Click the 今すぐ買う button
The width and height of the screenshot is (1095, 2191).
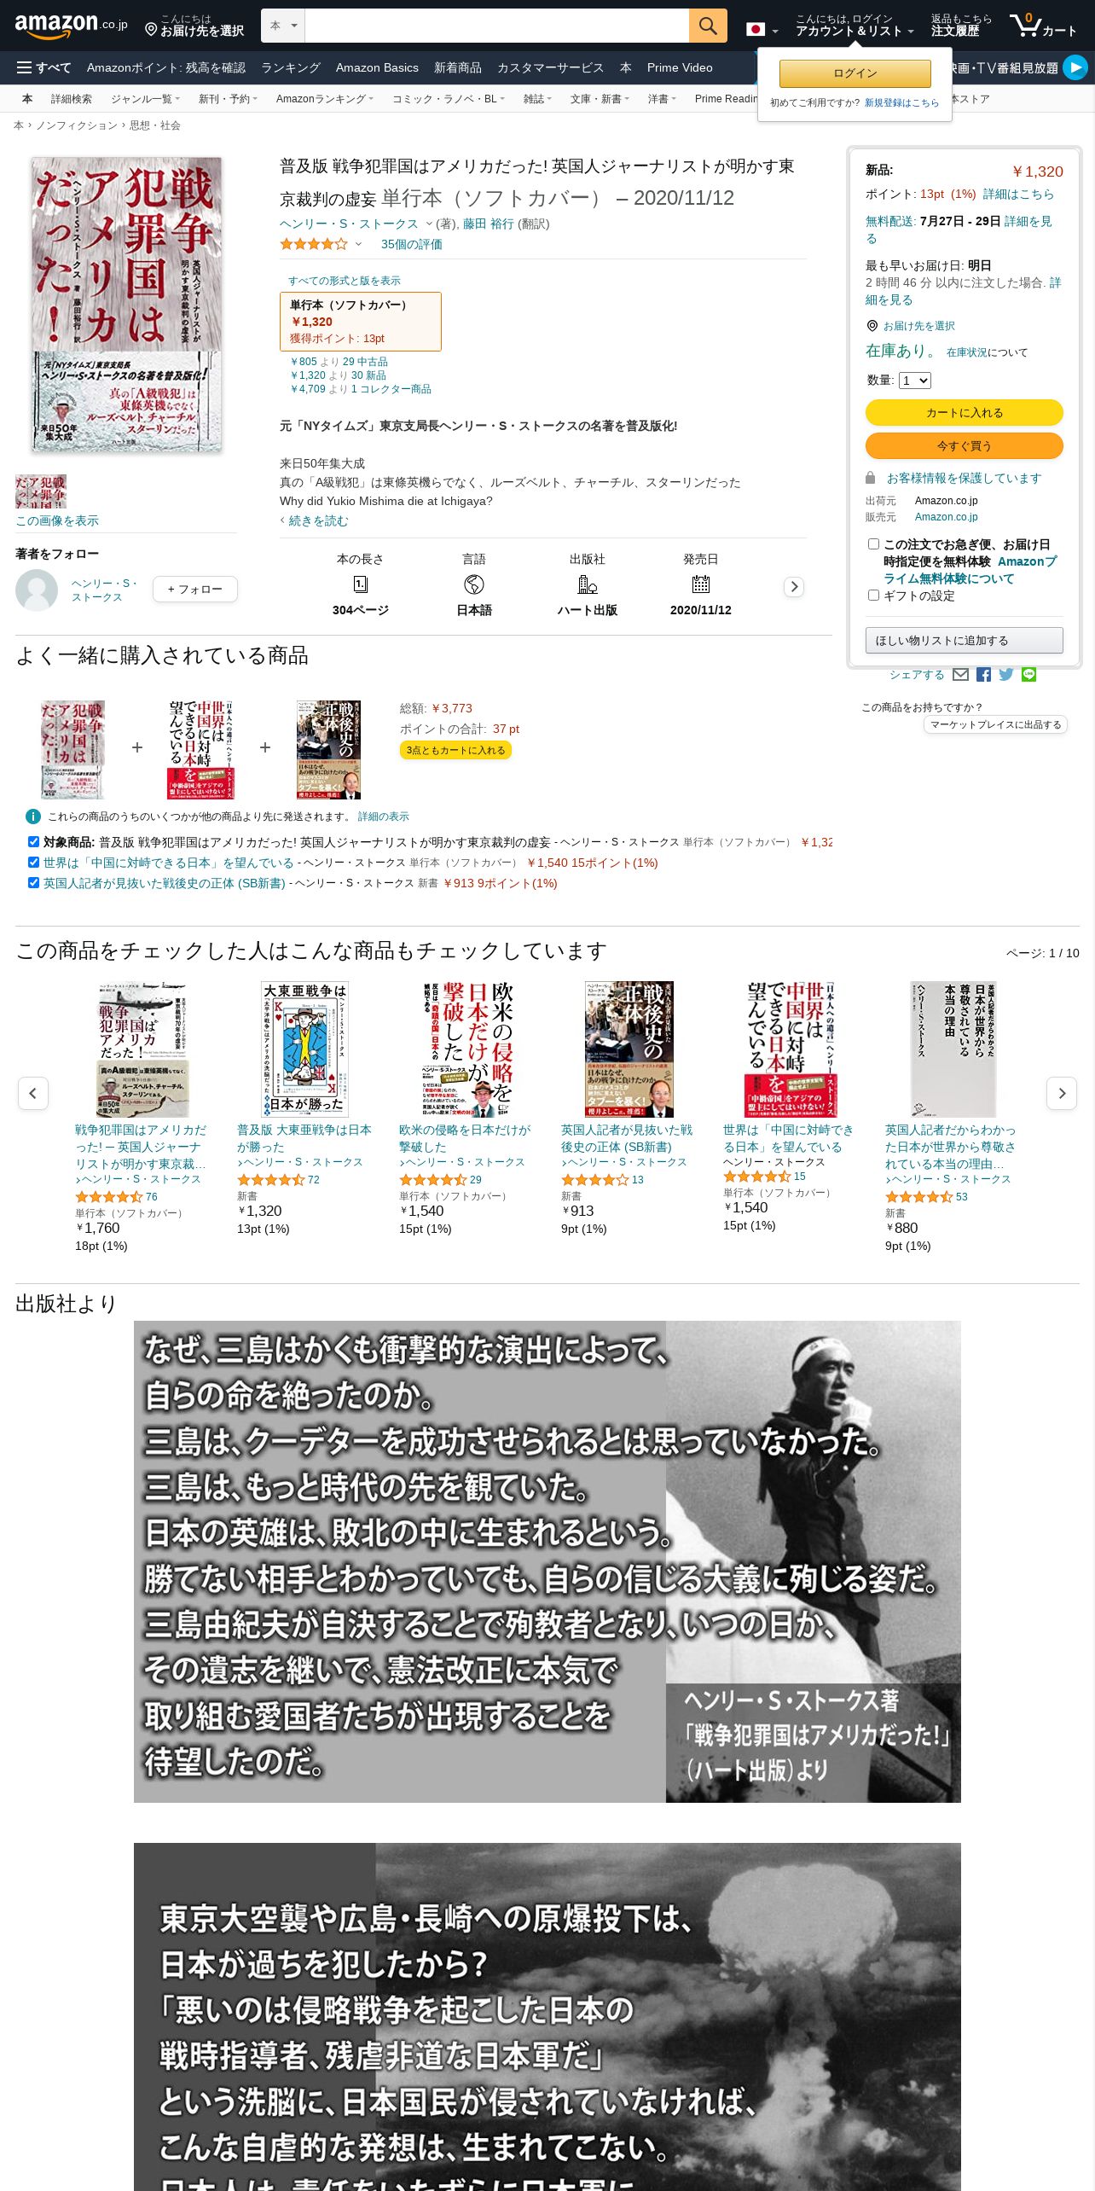coord(965,445)
